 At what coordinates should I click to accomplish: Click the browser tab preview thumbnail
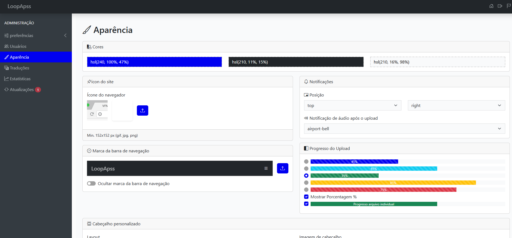coord(97,110)
